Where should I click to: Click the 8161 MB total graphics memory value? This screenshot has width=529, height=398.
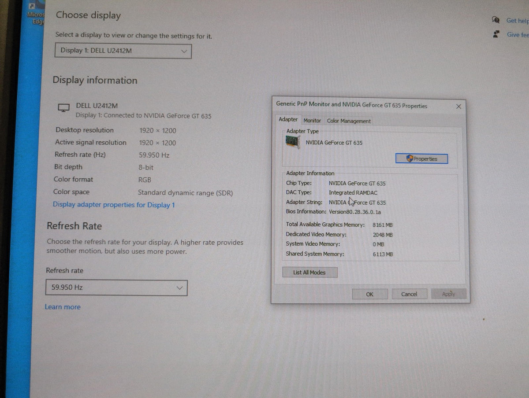coord(383,225)
